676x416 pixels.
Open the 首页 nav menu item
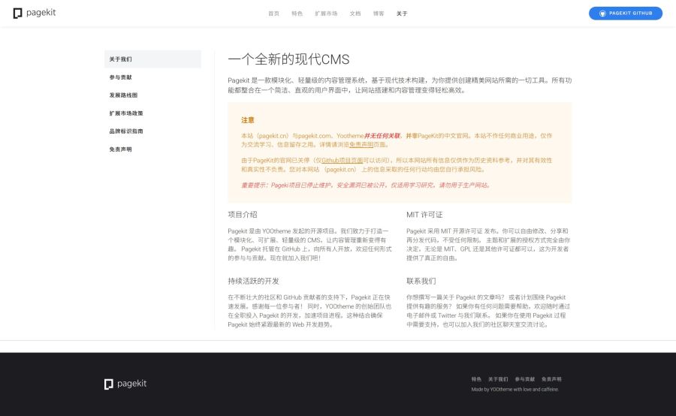point(273,14)
